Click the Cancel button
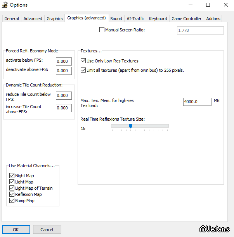Screen dimensions: 234x237 pyautogui.click(x=47, y=230)
